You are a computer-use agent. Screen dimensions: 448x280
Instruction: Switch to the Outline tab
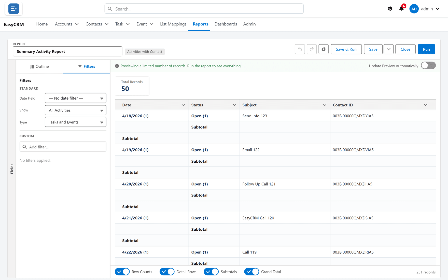pyautogui.click(x=39, y=66)
